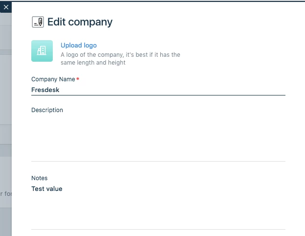Click the Company Name label
Screen dimensions: 305x236
(x=53, y=79)
